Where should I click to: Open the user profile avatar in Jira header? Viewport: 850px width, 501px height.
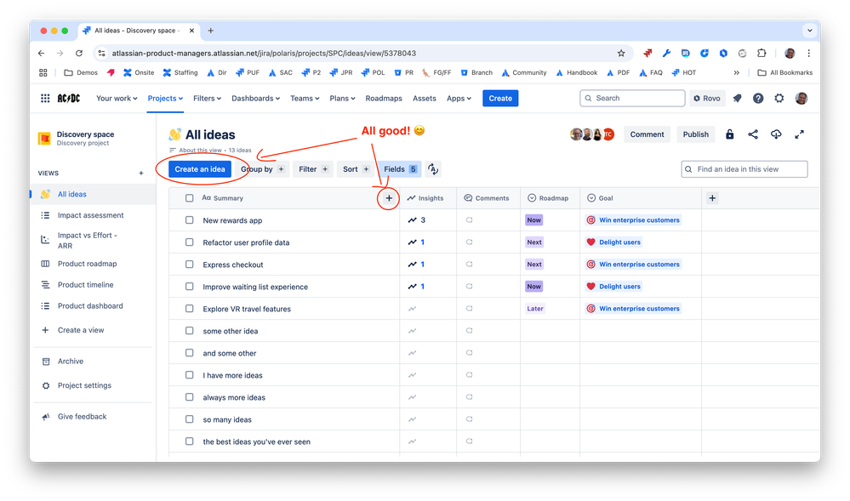tap(802, 98)
